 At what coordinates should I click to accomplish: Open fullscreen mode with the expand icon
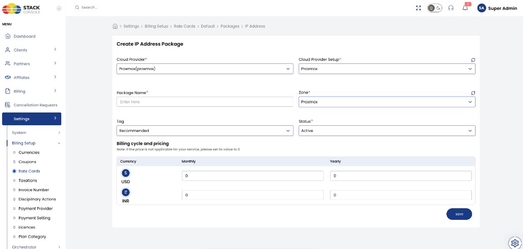coord(419,8)
